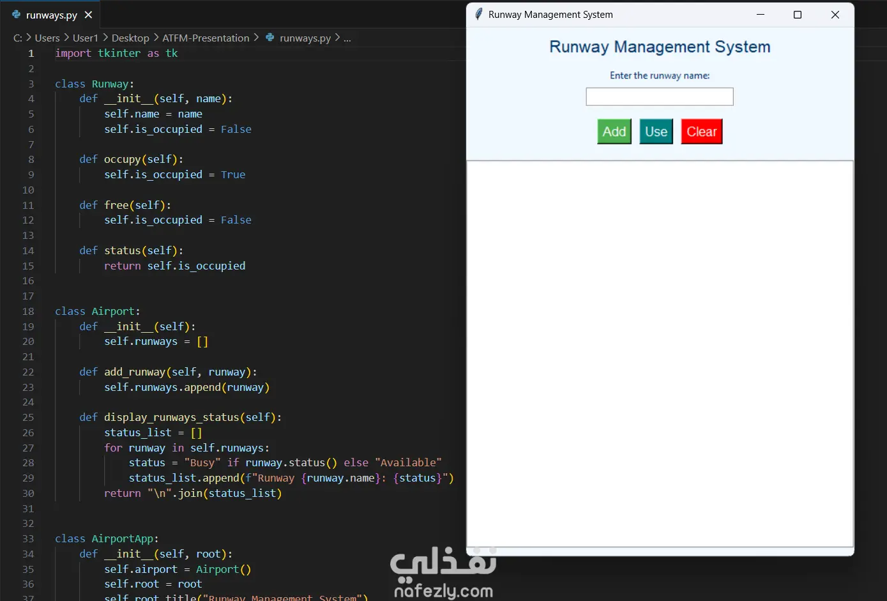Screen dimensions: 887x601
Task: Maximize the Runway Management System window
Action: (798, 15)
